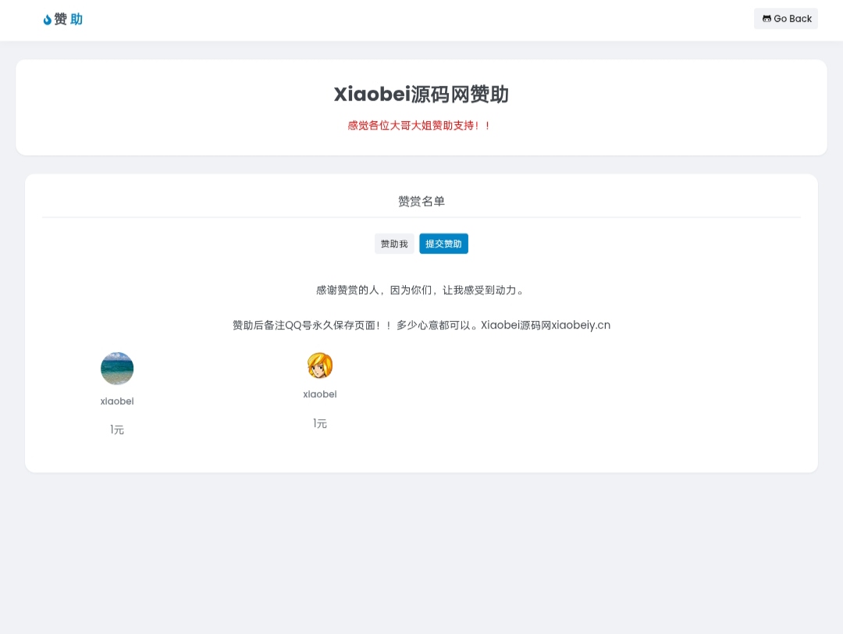Viewport: 843px width, 634px height.
Task: Select 1元 amount under ocean avatar sponsor
Action: point(117,429)
